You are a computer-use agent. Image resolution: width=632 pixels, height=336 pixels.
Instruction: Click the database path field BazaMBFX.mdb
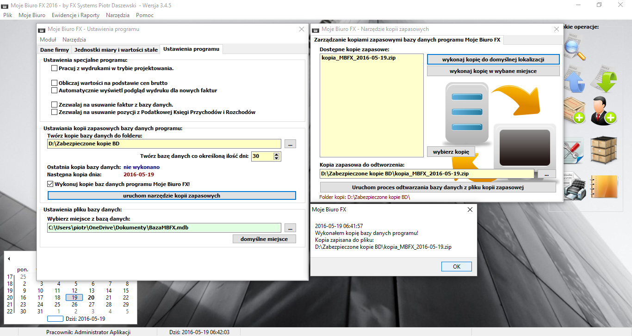[164, 228]
